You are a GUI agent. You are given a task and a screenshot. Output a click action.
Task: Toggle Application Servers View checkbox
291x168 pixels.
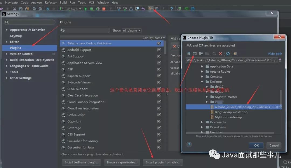tap(159, 63)
